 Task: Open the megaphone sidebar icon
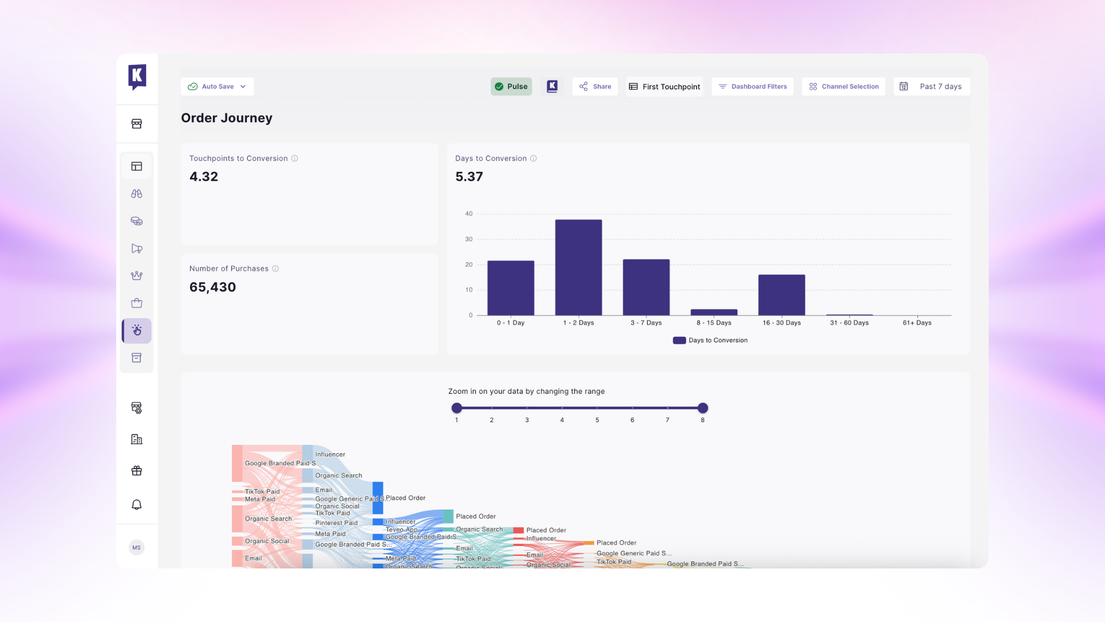136,249
